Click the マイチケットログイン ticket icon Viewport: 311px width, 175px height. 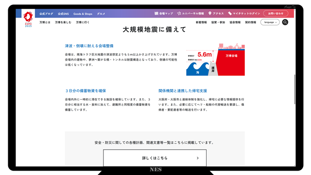pos(230,13)
